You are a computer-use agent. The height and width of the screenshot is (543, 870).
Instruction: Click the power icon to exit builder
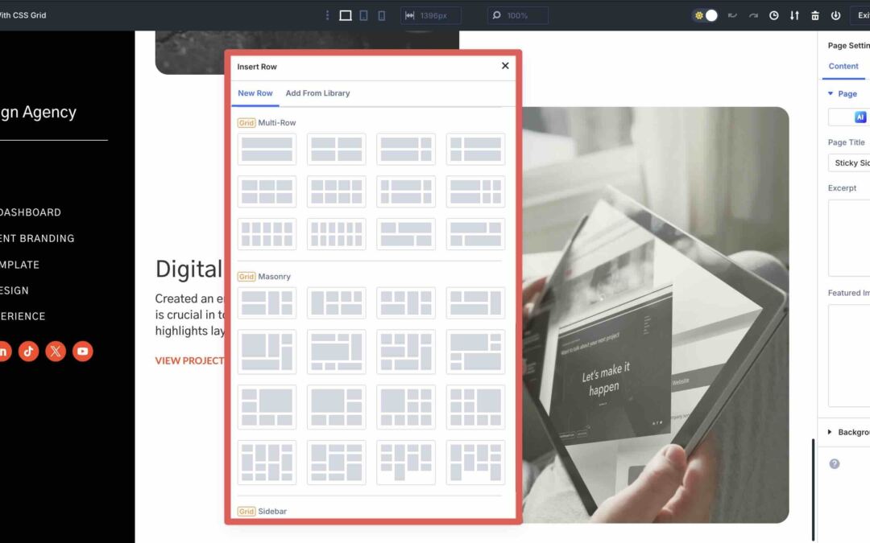pyautogui.click(x=835, y=15)
